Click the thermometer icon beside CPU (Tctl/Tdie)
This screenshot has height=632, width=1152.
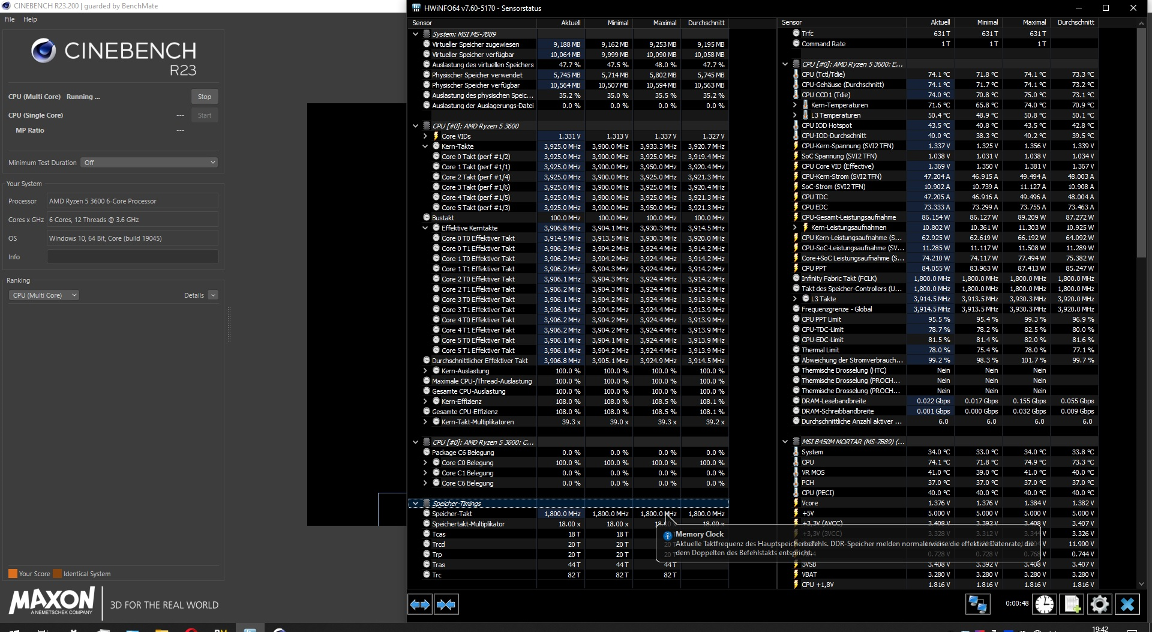pyautogui.click(x=796, y=74)
